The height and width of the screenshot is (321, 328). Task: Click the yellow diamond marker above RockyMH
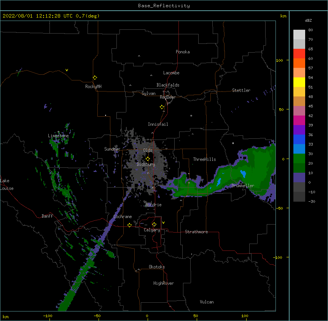pos(95,78)
